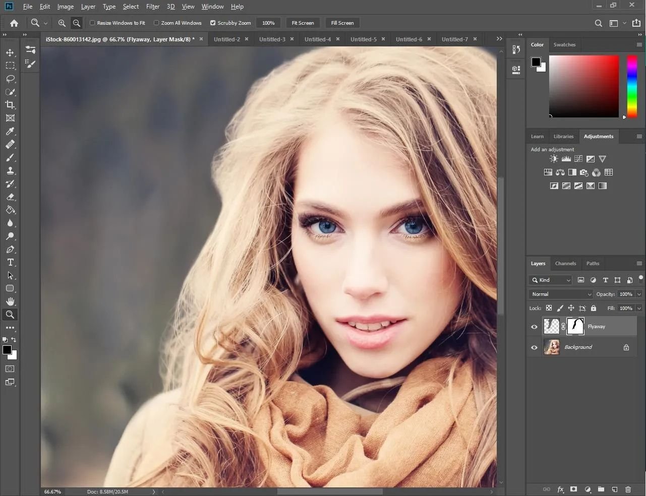Select the Eraser tool
The image size is (646, 496).
[x=10, y=197]
